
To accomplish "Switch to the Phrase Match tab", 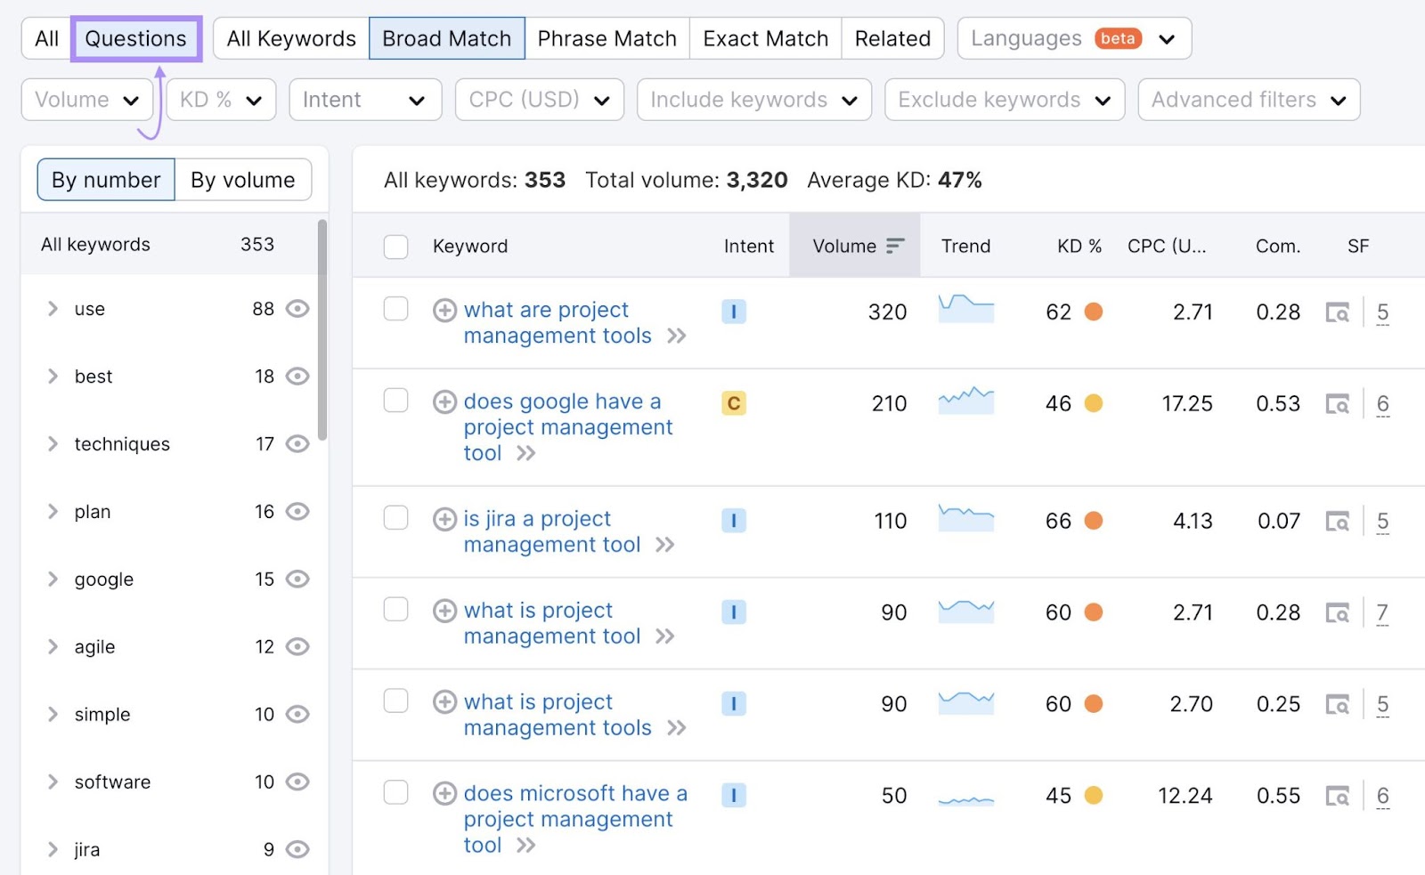I will coord(607,38).
